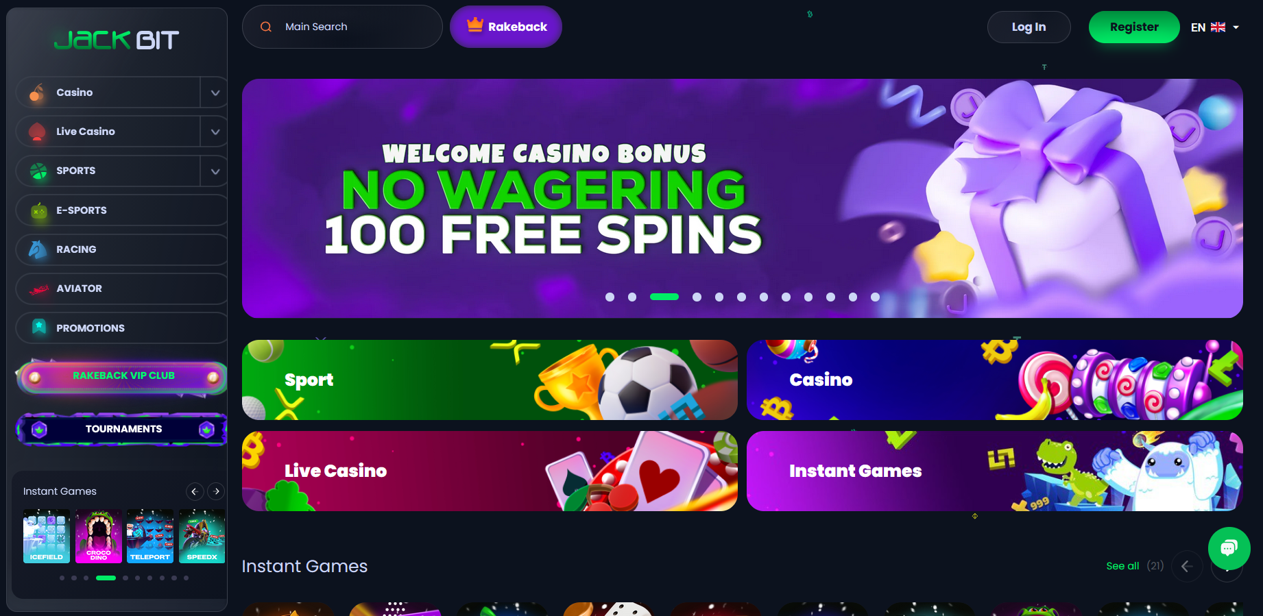
Task: Show previous Instant Games in sidebar
Action: click(x=195, y=491)
